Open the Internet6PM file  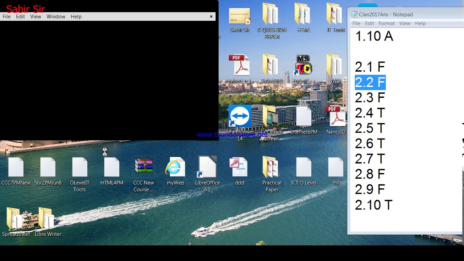(303, 120)
